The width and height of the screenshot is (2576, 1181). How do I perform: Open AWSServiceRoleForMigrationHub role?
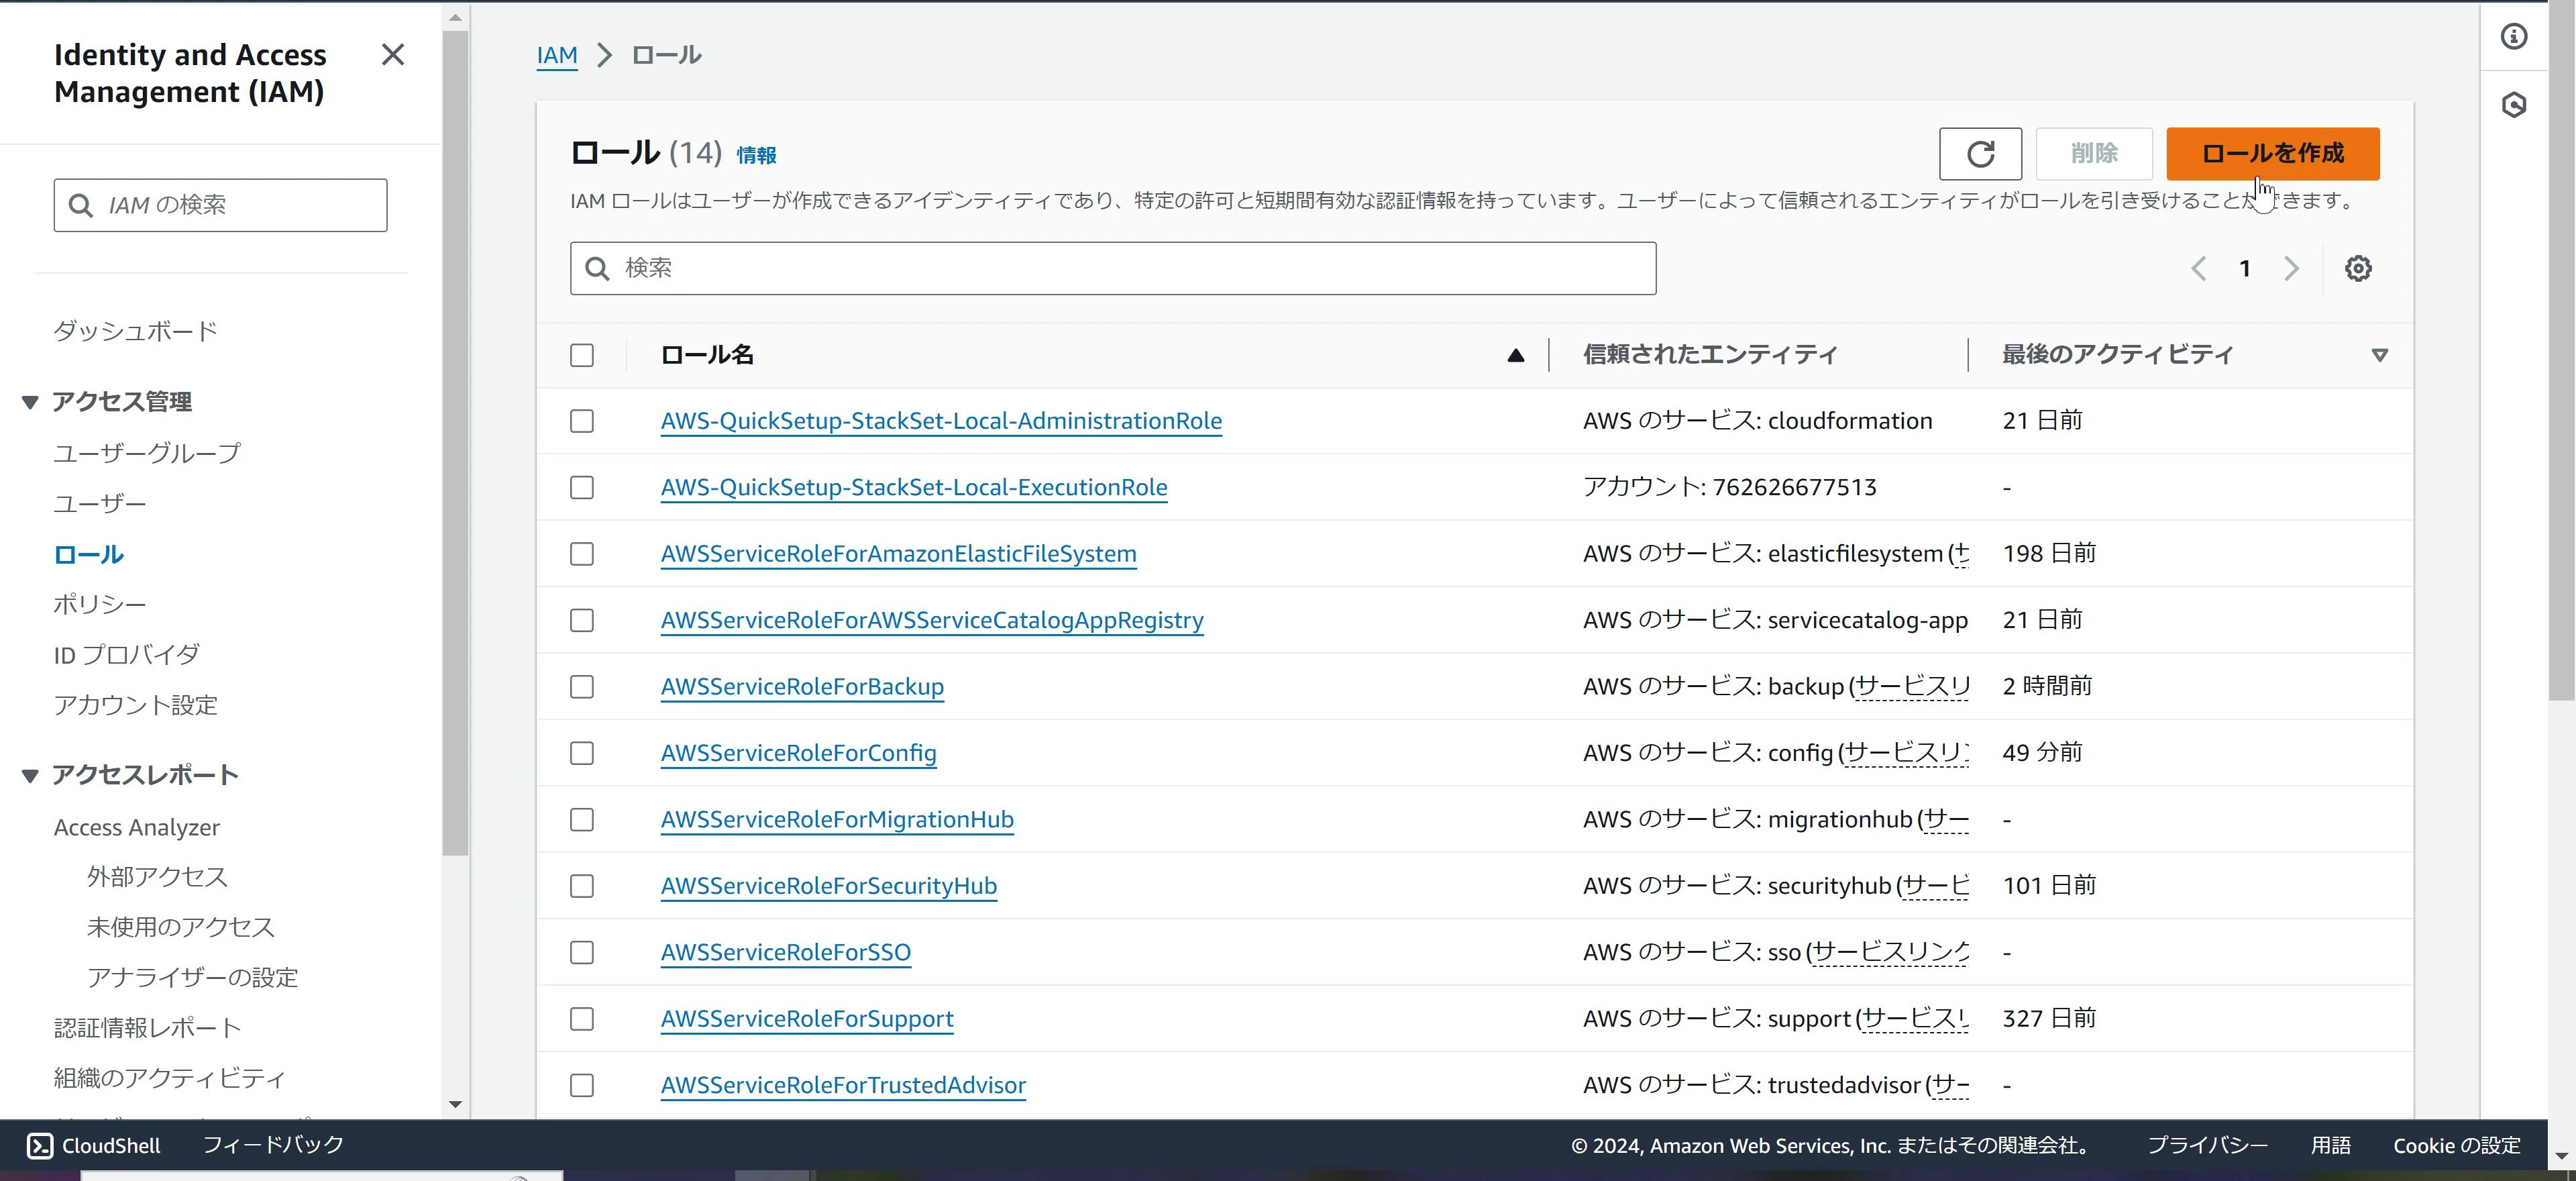[x=837, y=820]
